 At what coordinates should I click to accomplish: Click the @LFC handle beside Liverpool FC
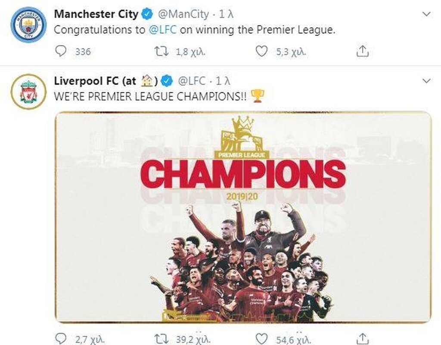click(x=192, y=81)
